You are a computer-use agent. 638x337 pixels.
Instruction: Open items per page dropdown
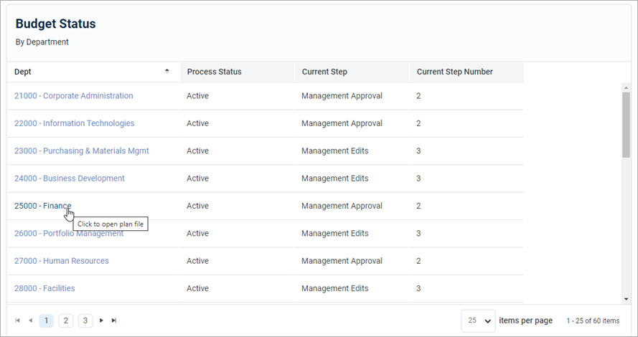[x=478, y=321]
